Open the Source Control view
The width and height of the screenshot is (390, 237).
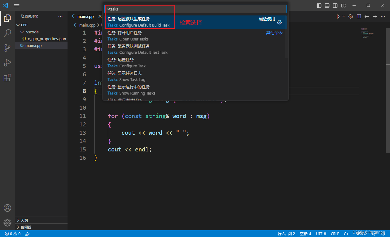click(7, 48)
